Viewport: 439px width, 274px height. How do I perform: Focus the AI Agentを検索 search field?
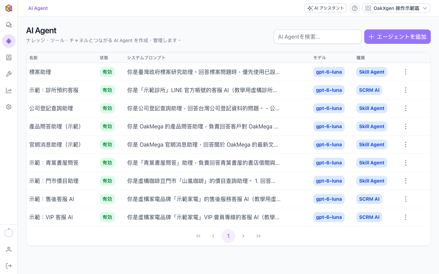click(318, 37)
